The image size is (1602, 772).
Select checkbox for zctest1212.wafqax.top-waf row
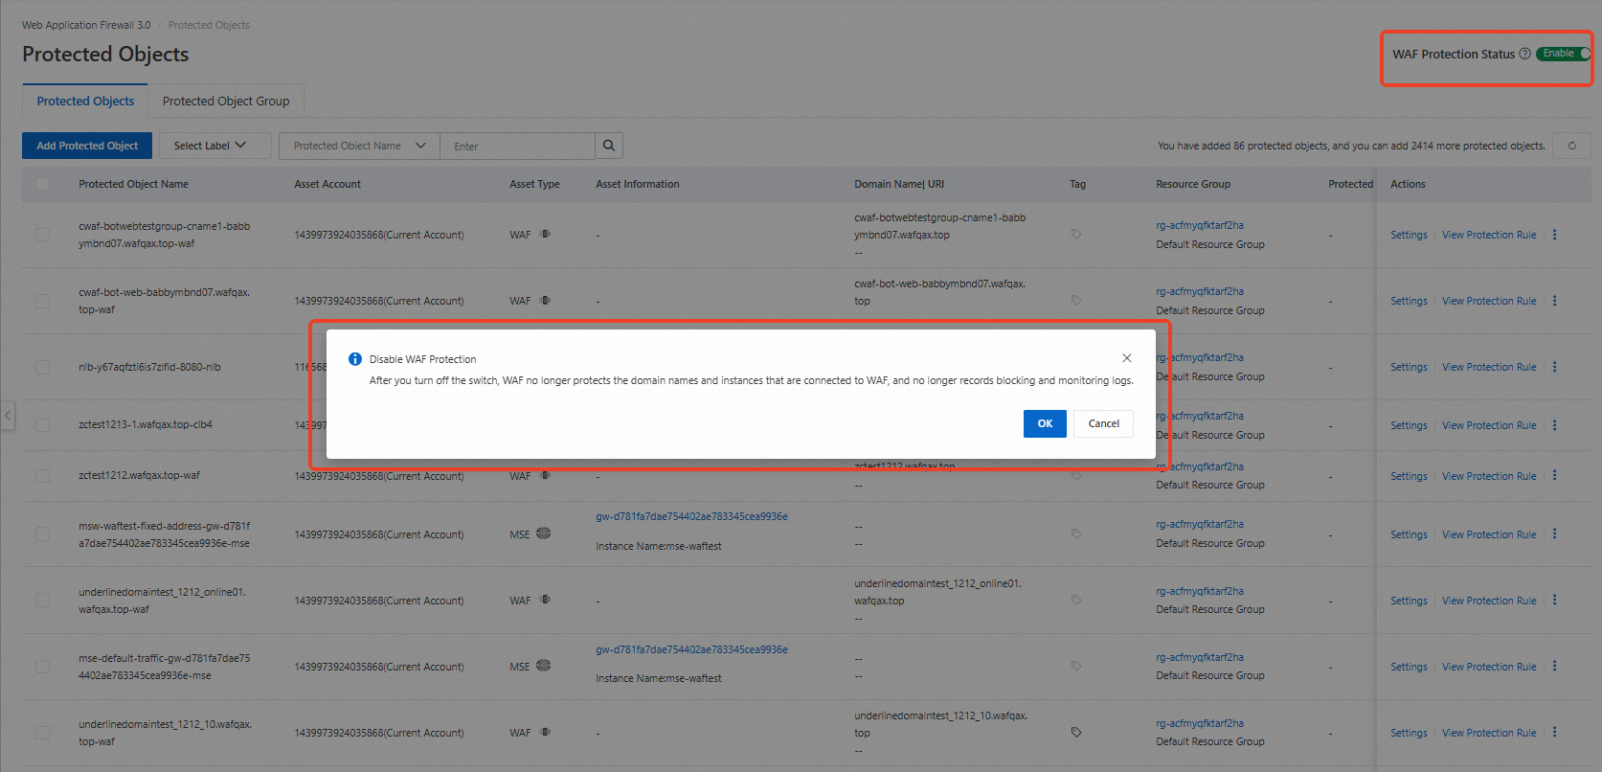pyautogui.click(x=43, y=476)
